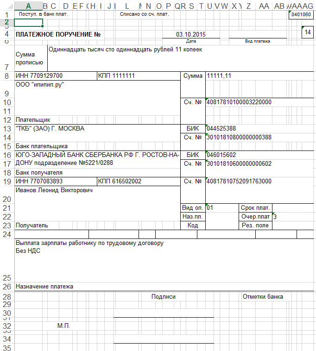The image size is (316, 351).
Task: Click the Получатель label
Action: pyautogui.click(x=32, y=226)
